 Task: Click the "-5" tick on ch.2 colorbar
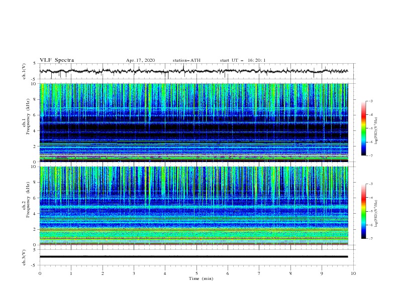371,211
